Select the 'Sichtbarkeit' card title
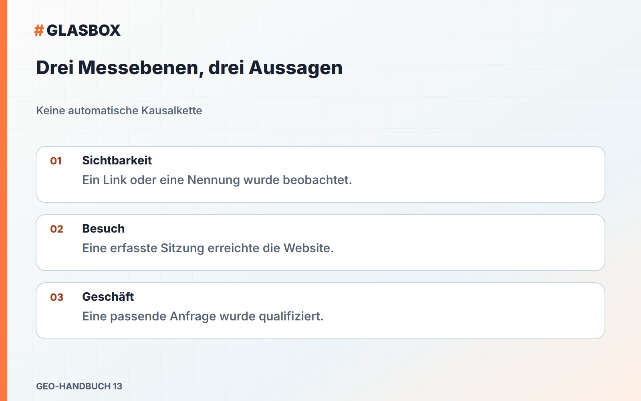The height and width of the screenshot is (401, 641). click(117, 160)
